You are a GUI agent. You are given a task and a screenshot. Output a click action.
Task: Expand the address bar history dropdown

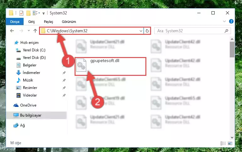tap(141, 31)
